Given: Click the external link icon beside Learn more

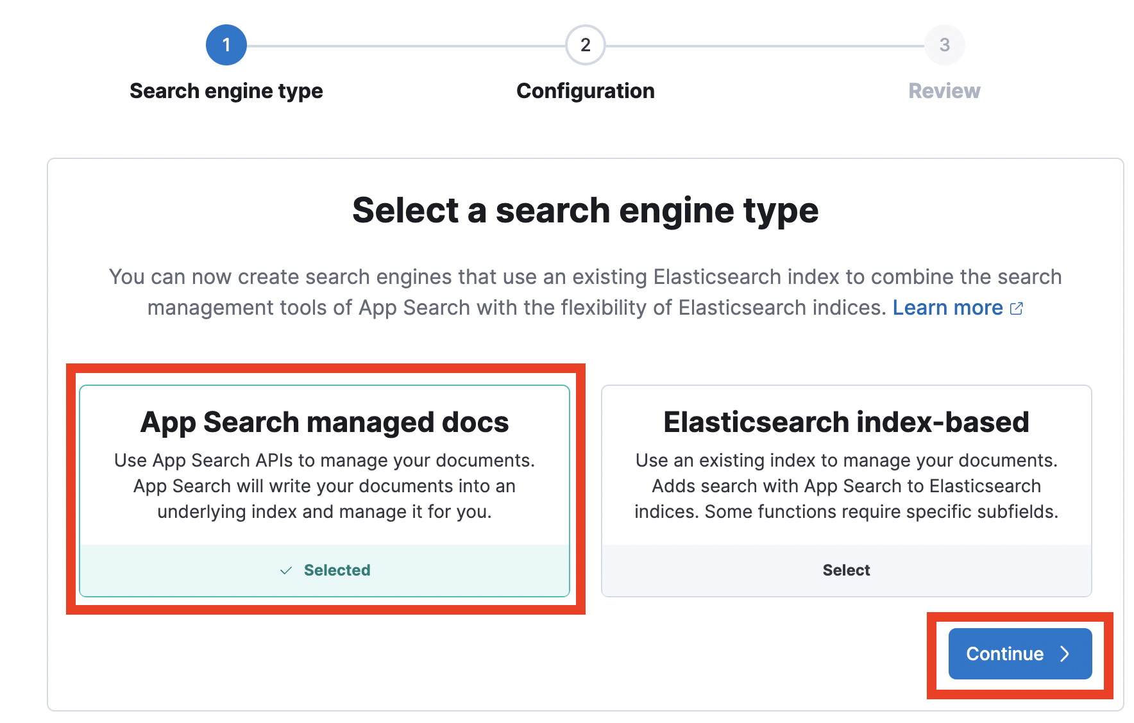Looking at the screenshot, I should tap(1017, 308).
